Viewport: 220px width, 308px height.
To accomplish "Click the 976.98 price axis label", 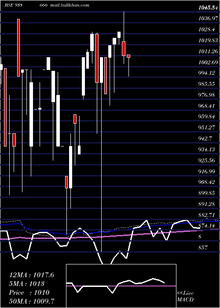I will (206, 95).
